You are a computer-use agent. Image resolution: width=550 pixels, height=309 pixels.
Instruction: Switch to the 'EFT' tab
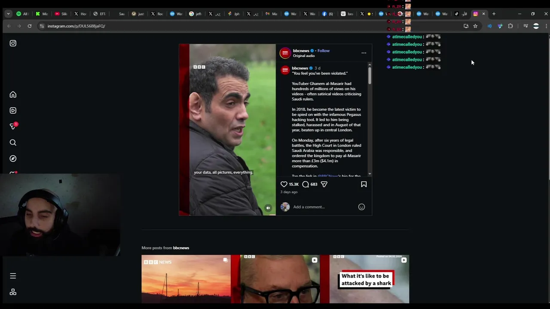(99, 14)
